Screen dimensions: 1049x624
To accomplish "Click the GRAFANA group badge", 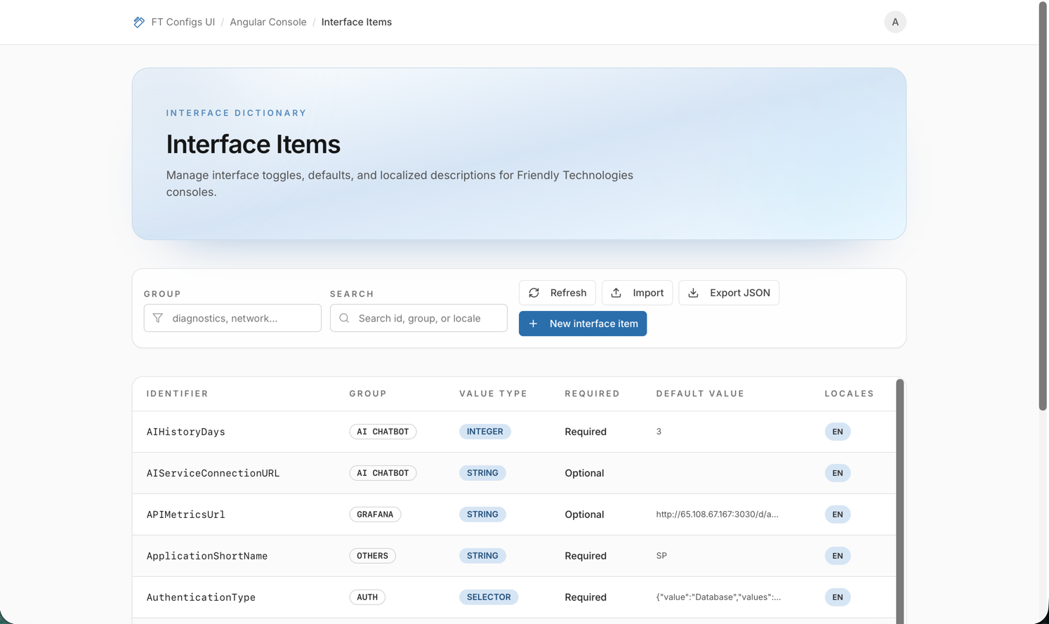I will [375, 515].
